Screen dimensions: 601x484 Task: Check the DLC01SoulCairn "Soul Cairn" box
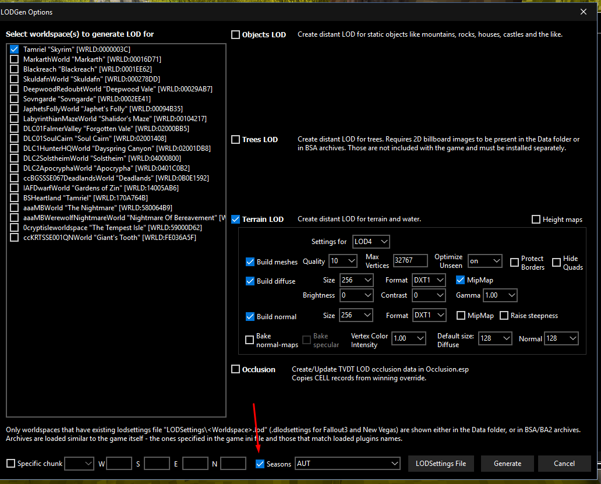14,139
